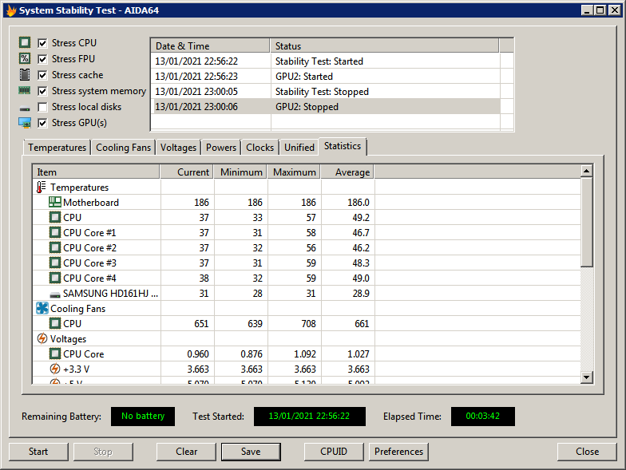626x470 pixels.
Task: Click the Cooling Fans fan icon
Action: click(x=42, y=308)
